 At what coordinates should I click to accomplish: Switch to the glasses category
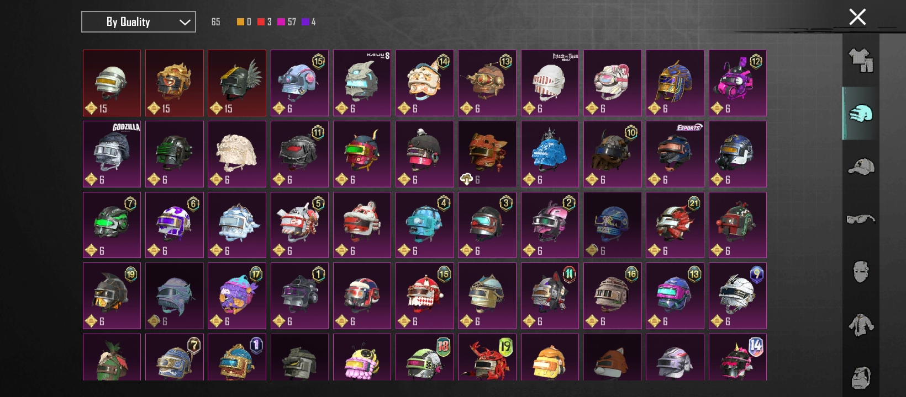(x=861, y=219)
